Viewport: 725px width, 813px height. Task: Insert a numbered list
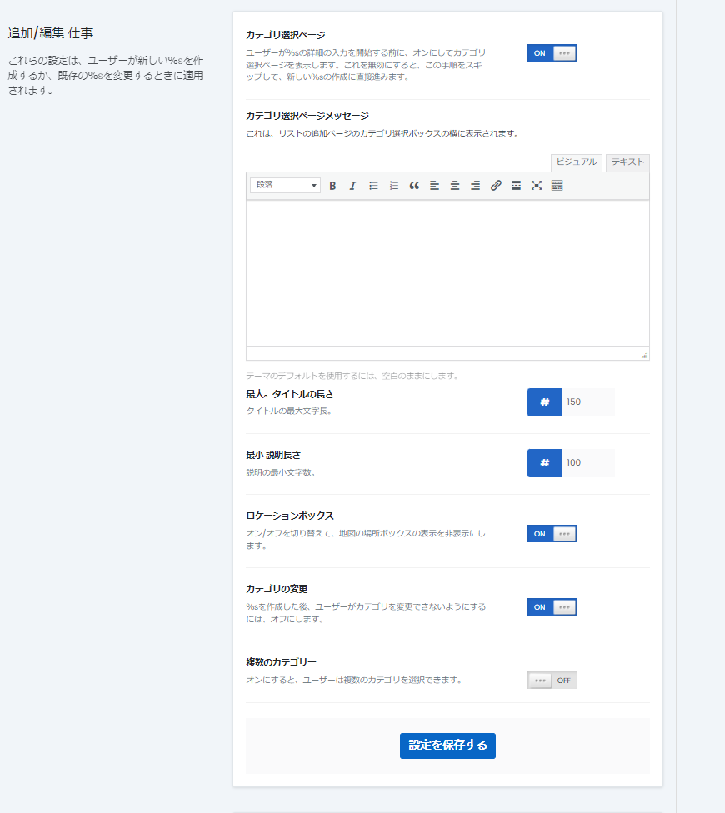point(394,186)
